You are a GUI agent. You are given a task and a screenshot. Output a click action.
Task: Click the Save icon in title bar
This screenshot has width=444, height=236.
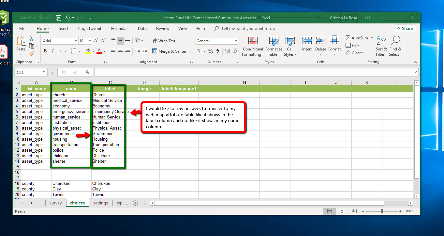(x=59, y=18)
